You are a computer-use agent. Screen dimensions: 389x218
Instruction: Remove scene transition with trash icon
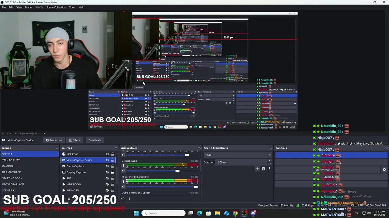(263, 169)
